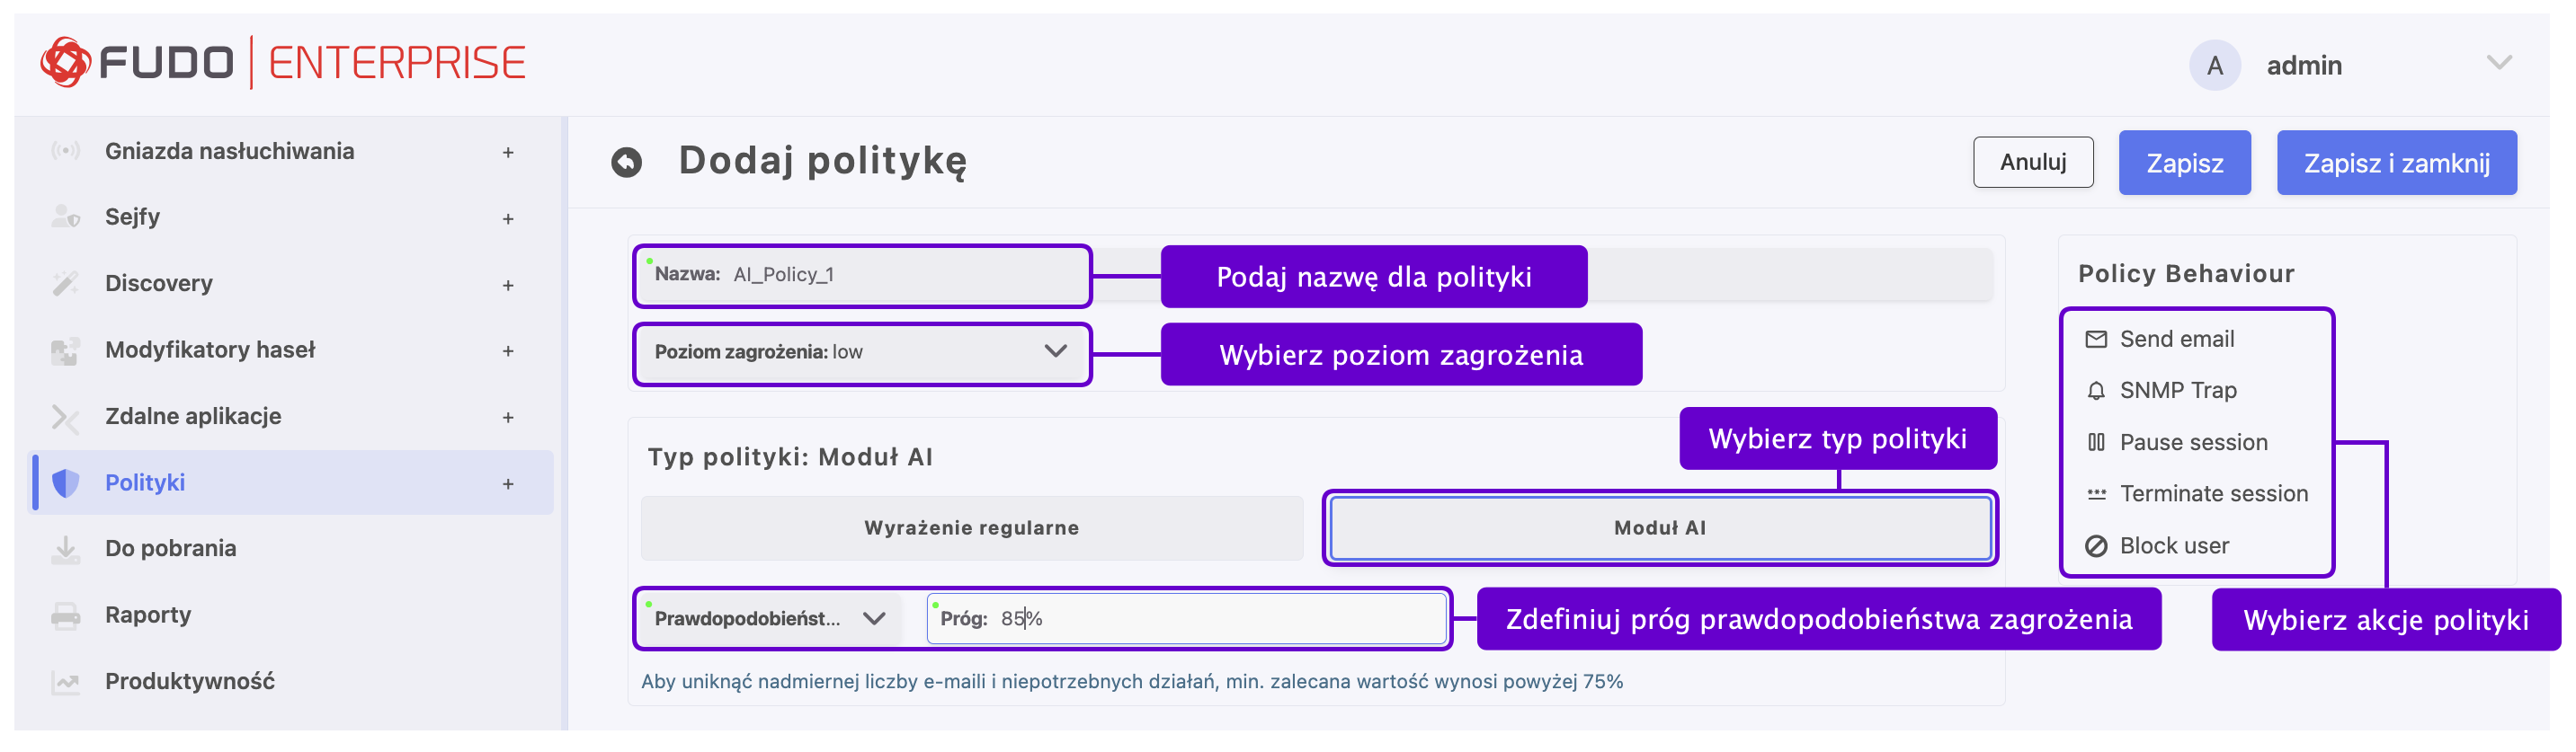Click the Anuluj button
Image resolution: width=2576 pixels, height=752 pixels.
[2032, 163]
